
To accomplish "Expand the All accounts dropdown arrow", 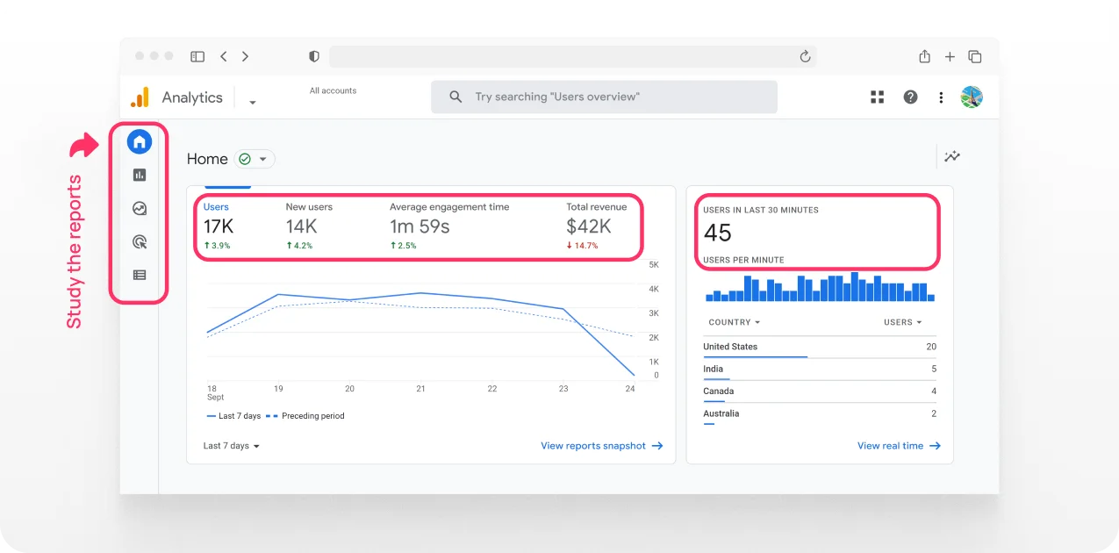I will pos(253,103).
